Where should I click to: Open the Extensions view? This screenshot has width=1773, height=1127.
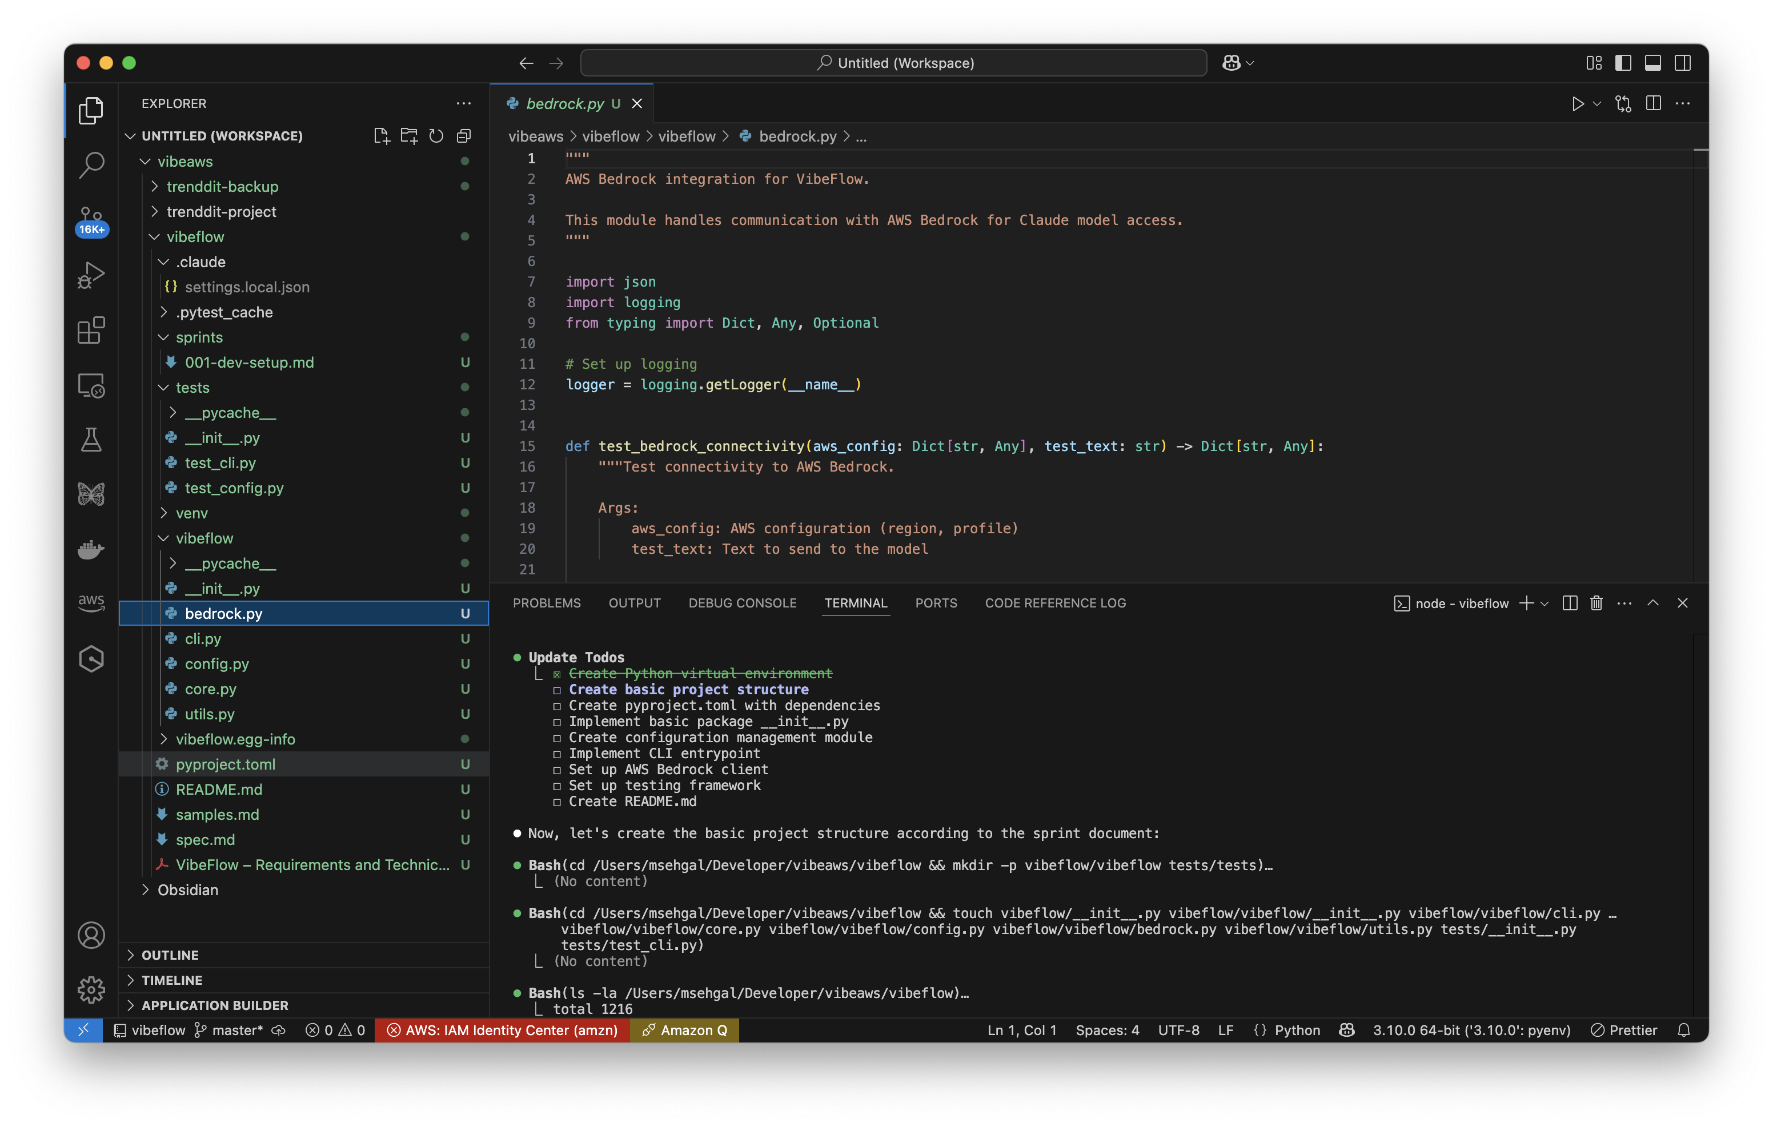[x=91, y=330]
